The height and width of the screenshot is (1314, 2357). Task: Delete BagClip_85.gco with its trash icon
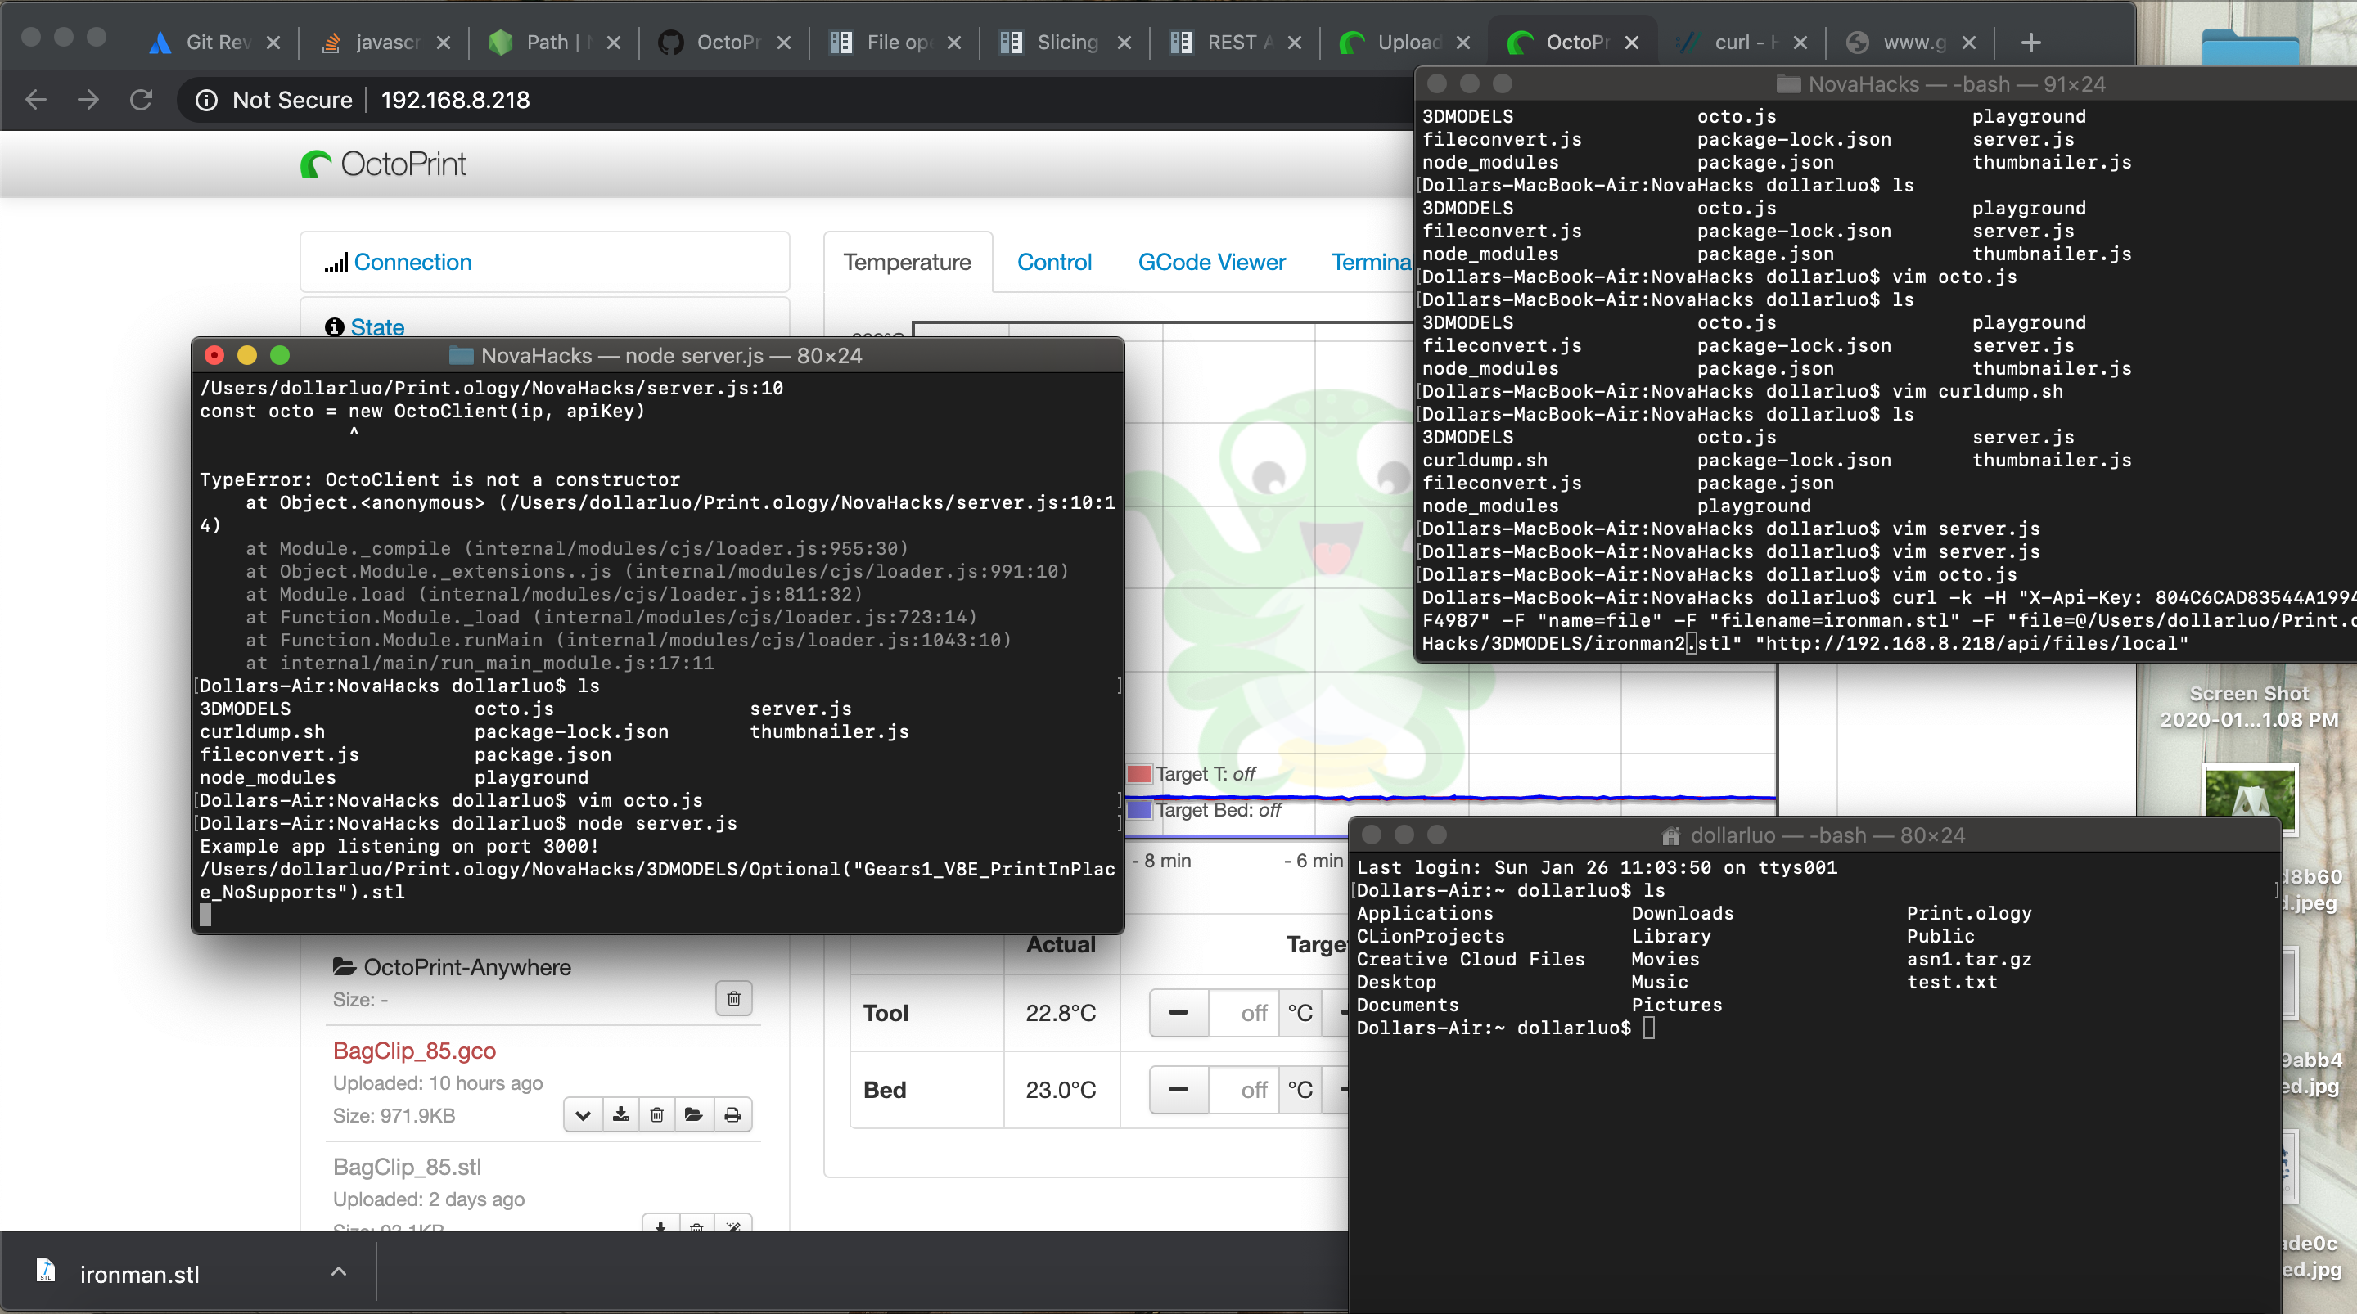[657, 1114]
